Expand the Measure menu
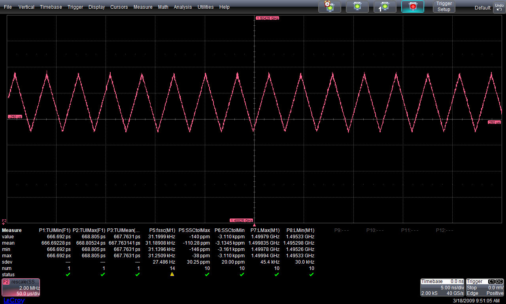The height and width of the screenshot is (304, 506). tap(143, 7)
